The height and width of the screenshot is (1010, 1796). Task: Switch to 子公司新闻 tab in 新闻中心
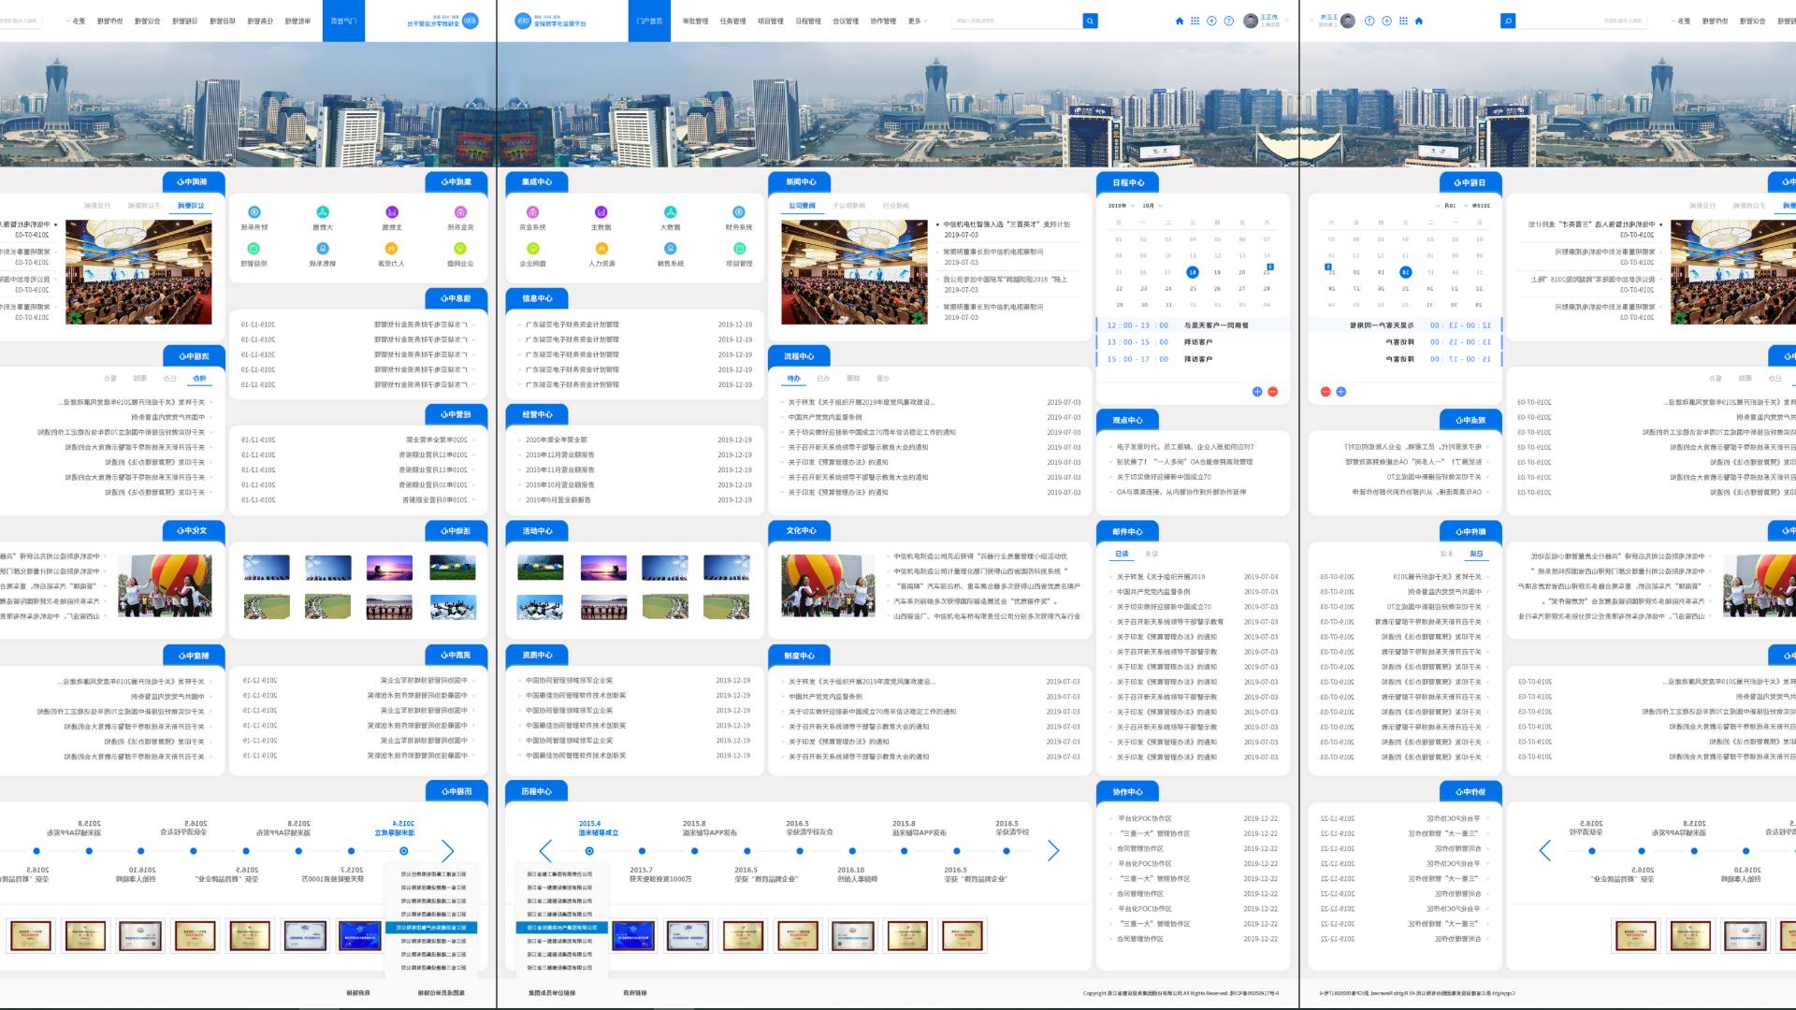[848, 206]
